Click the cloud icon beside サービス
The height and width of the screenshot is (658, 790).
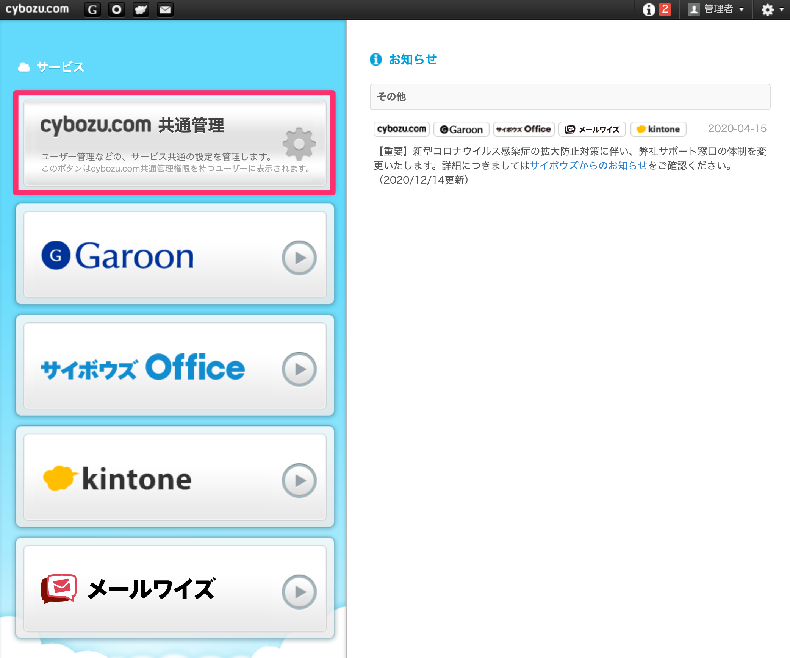(24, 67)
